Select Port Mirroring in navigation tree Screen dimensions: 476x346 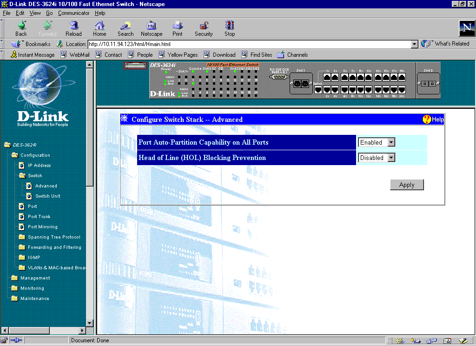42,227
